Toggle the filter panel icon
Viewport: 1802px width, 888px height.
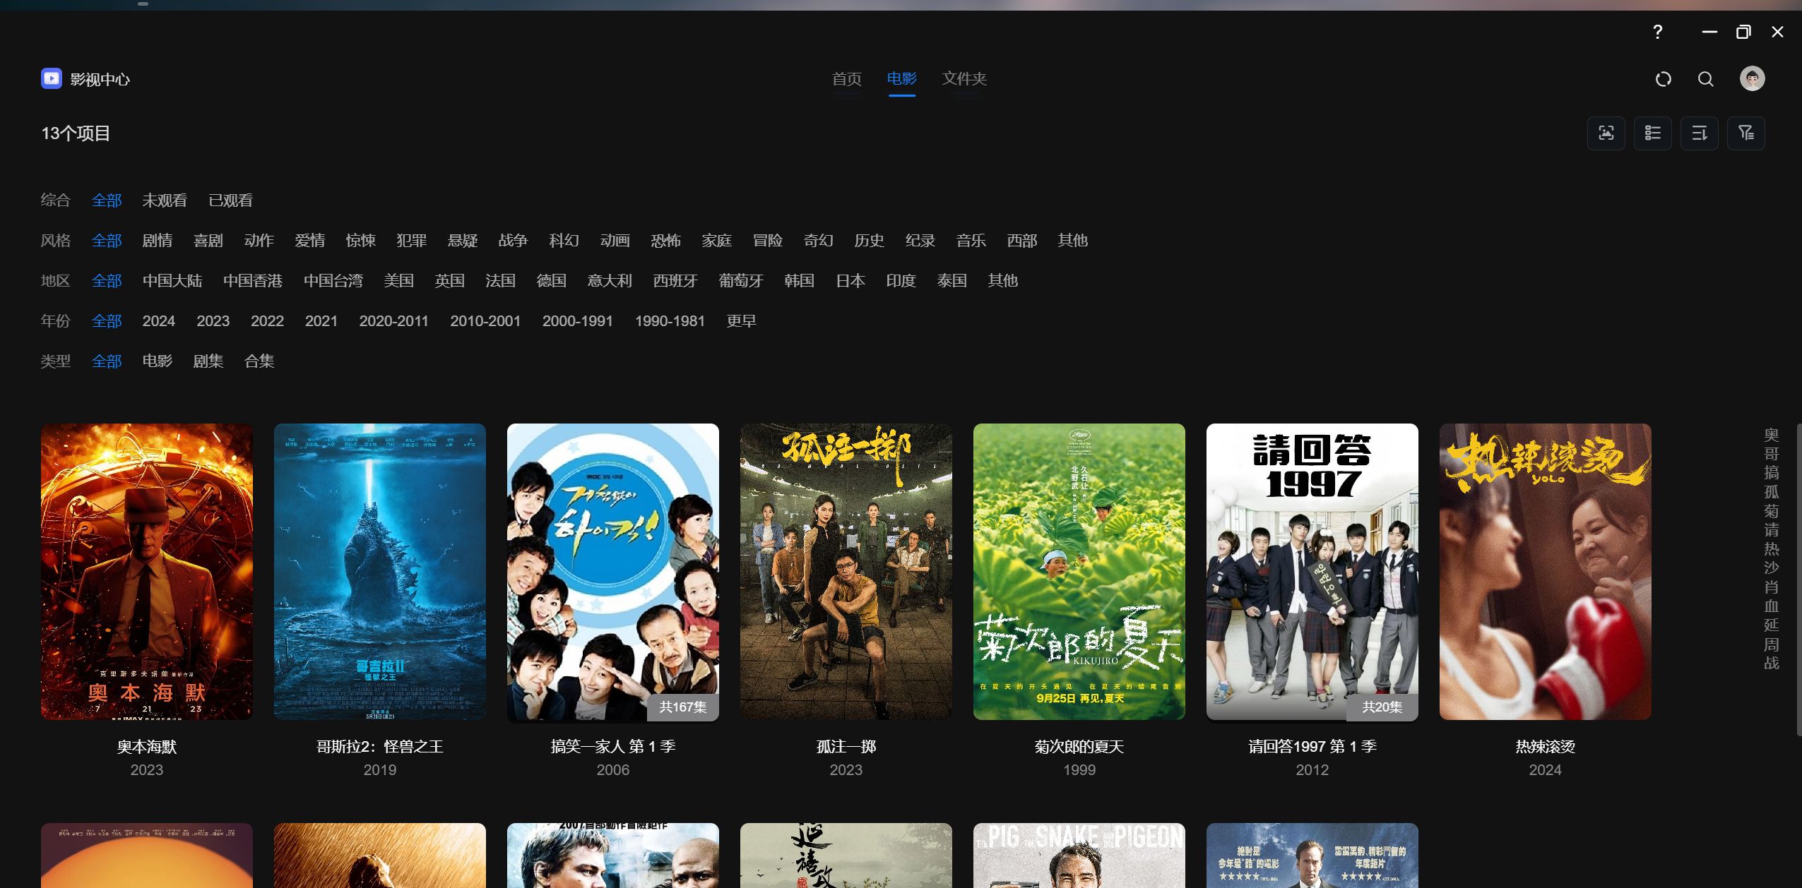[1746, 133]
